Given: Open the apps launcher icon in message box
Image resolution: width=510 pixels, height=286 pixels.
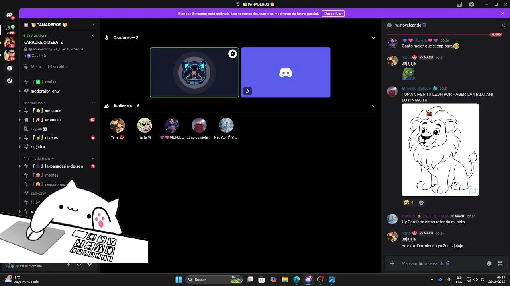Looking at the screenshot, I should point(500,263).
